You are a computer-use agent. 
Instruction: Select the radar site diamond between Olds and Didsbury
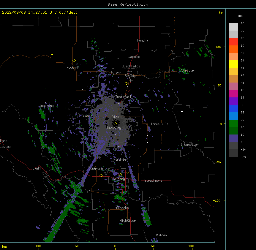115,124
